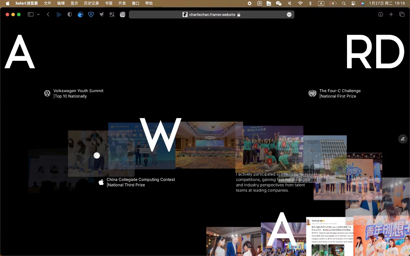Show the tab overview
The image size is (410, 256).
click(x=402, y=15)
